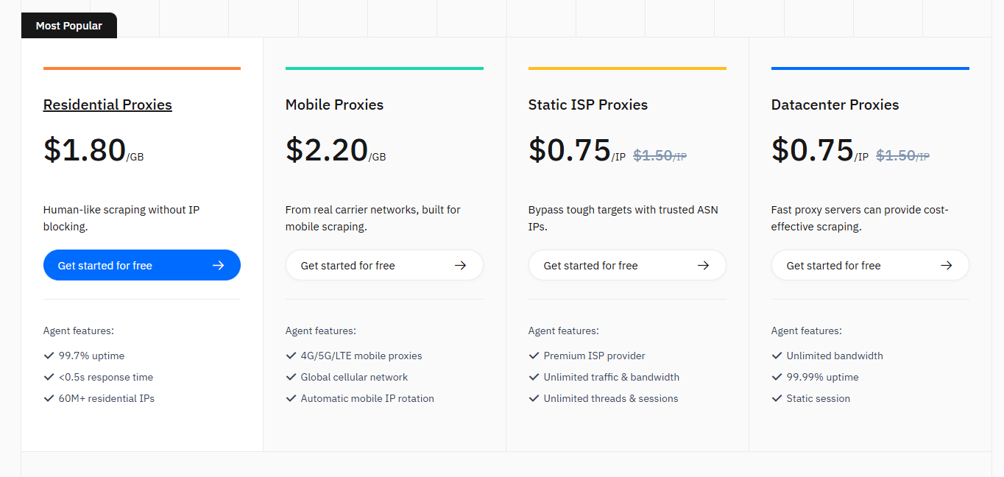This screenshot has height=477, width=1004.
Task: Click the checkmark beside Static session
Action: 777,397
